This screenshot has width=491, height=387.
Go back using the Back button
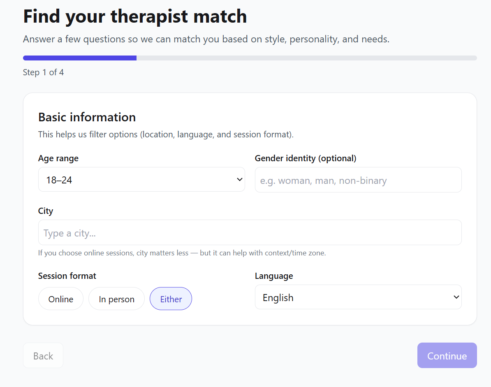point(43,355)
